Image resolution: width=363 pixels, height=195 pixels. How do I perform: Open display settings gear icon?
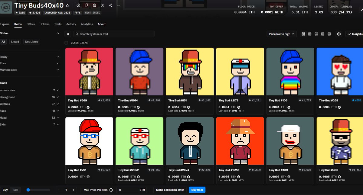pos(339,34)
